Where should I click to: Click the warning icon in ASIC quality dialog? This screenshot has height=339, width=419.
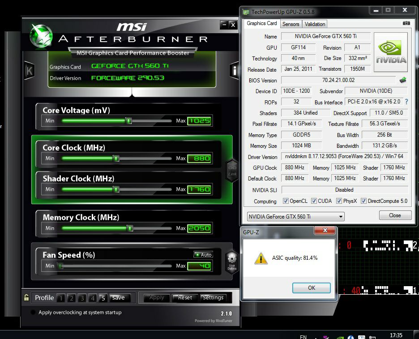[x=261, y=258]
